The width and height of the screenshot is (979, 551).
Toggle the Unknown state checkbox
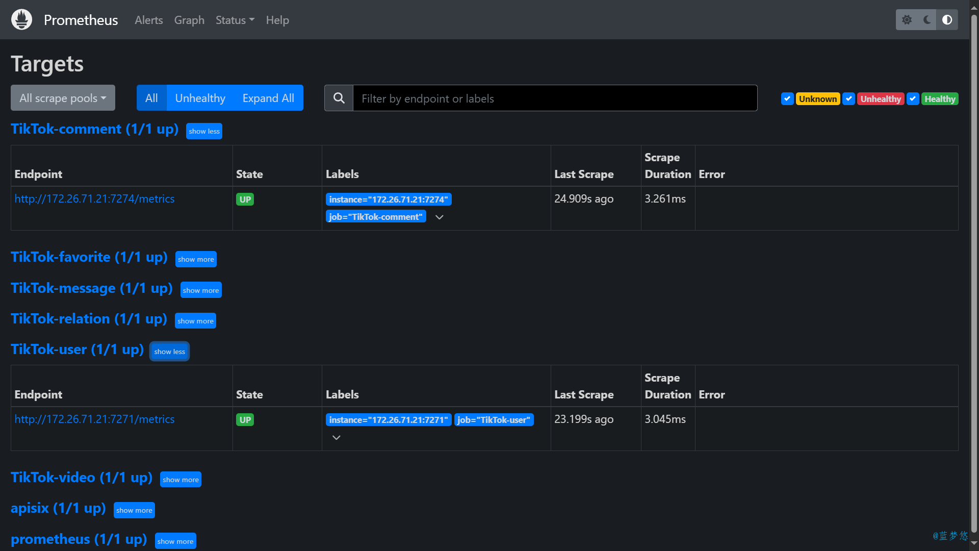point(787,99)
